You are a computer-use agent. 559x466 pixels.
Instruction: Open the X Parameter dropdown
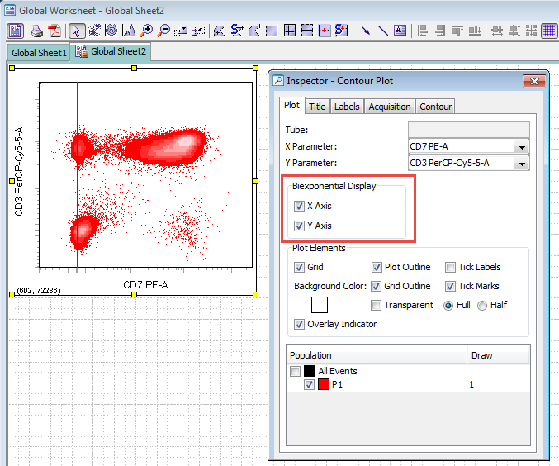520,147
